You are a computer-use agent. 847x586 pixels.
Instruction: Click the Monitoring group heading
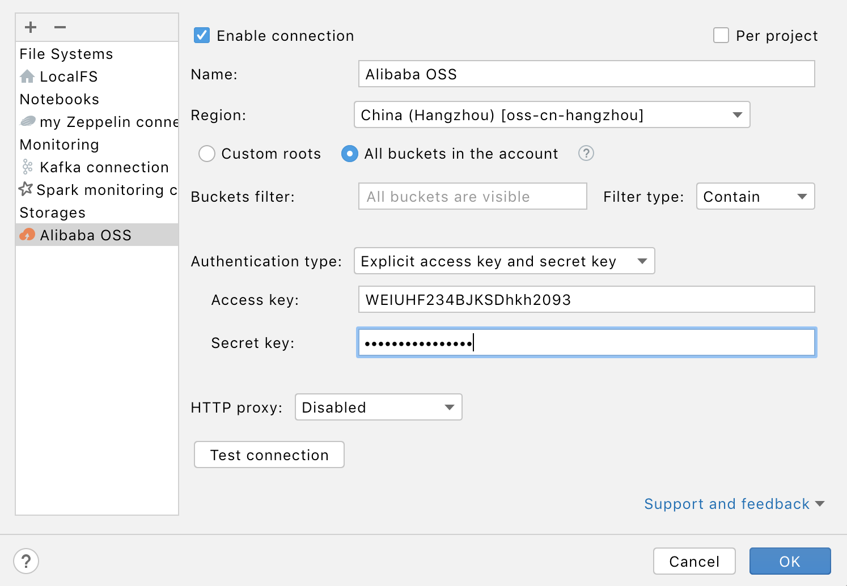click(x=60, y=145)
